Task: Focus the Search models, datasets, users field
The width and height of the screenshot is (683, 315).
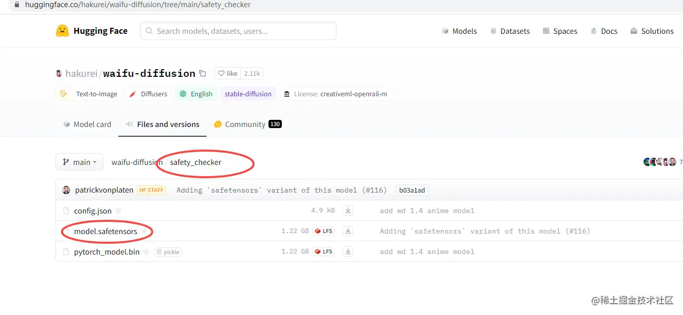Action: pyautogui.click(x=238, y=31)
